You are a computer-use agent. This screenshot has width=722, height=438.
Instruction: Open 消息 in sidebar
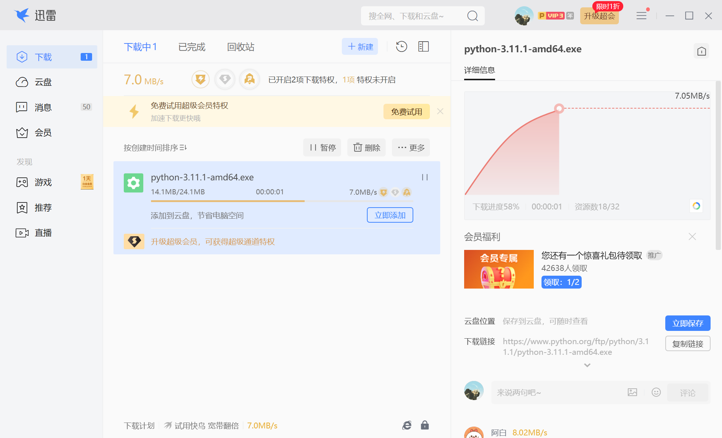point(52,107)
